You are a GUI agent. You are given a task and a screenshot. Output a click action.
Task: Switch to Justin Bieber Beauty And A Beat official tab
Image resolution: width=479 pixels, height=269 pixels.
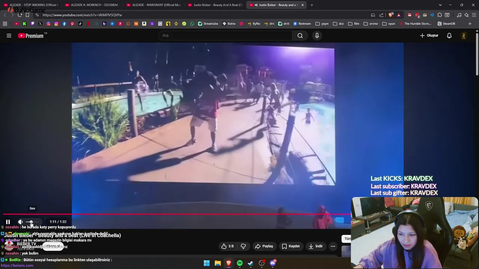(x=216, y=5)
